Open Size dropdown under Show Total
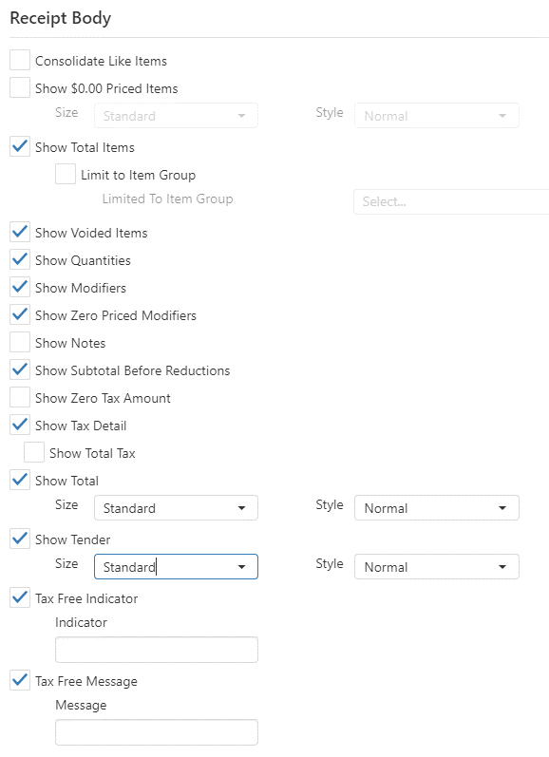 [176, 508]
